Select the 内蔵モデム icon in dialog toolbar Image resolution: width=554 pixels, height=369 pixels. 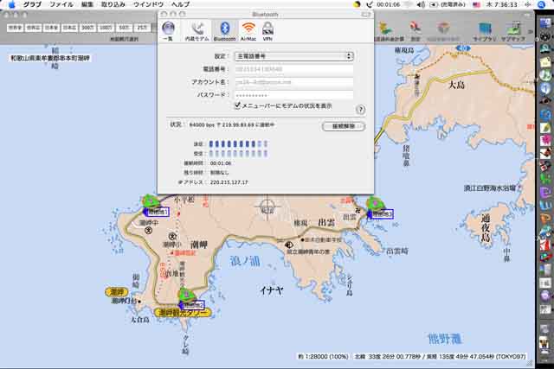[196, 31]
